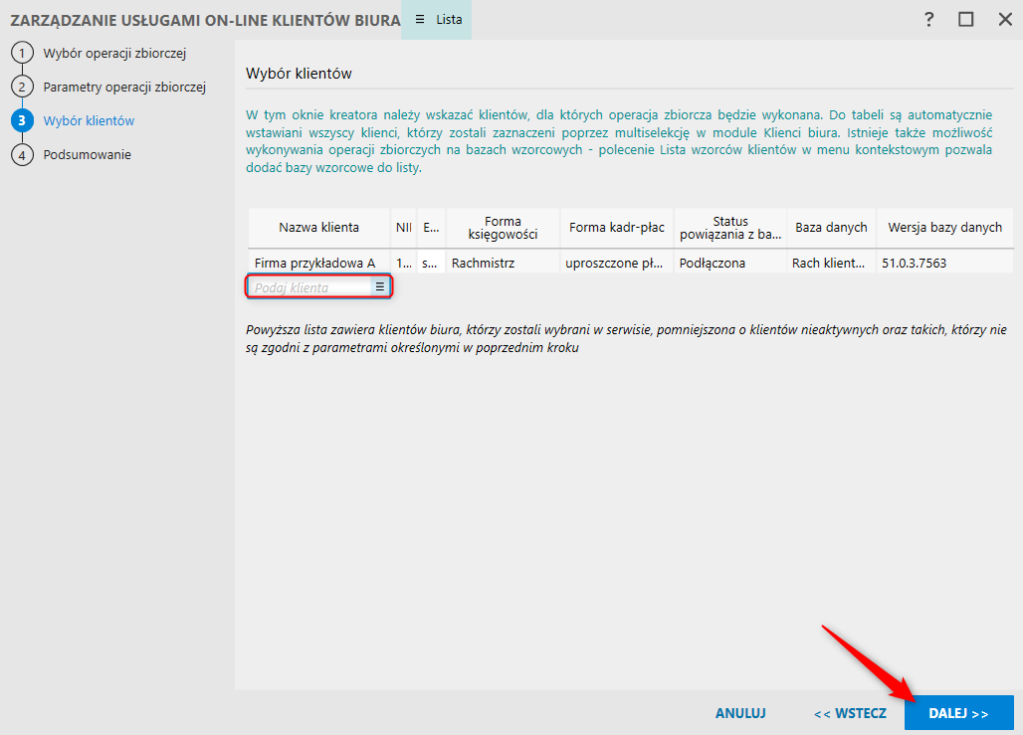
Task: Click the step 4 circle icon
Action: [x=22, y=154]
